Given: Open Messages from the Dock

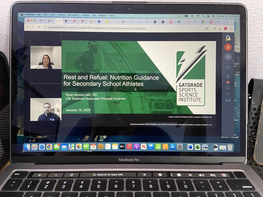Looking at the screenshot, I should tap(57, 147).
